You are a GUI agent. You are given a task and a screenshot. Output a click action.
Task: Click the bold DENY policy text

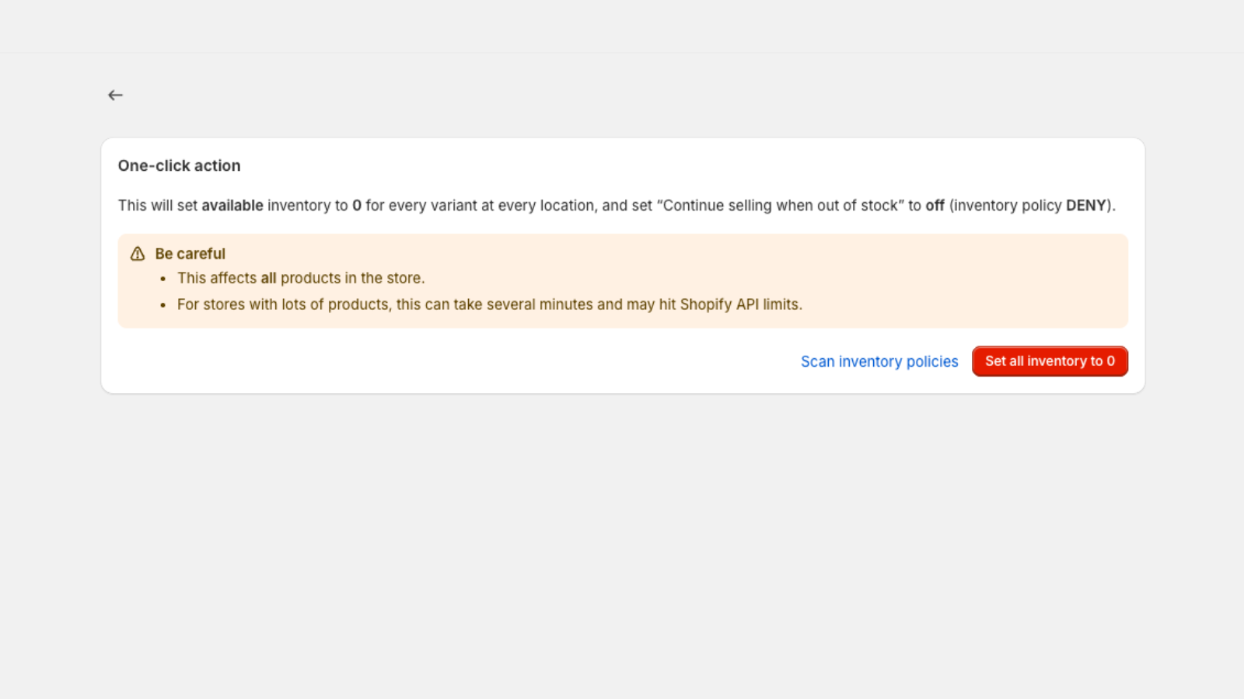[1086, 206]
